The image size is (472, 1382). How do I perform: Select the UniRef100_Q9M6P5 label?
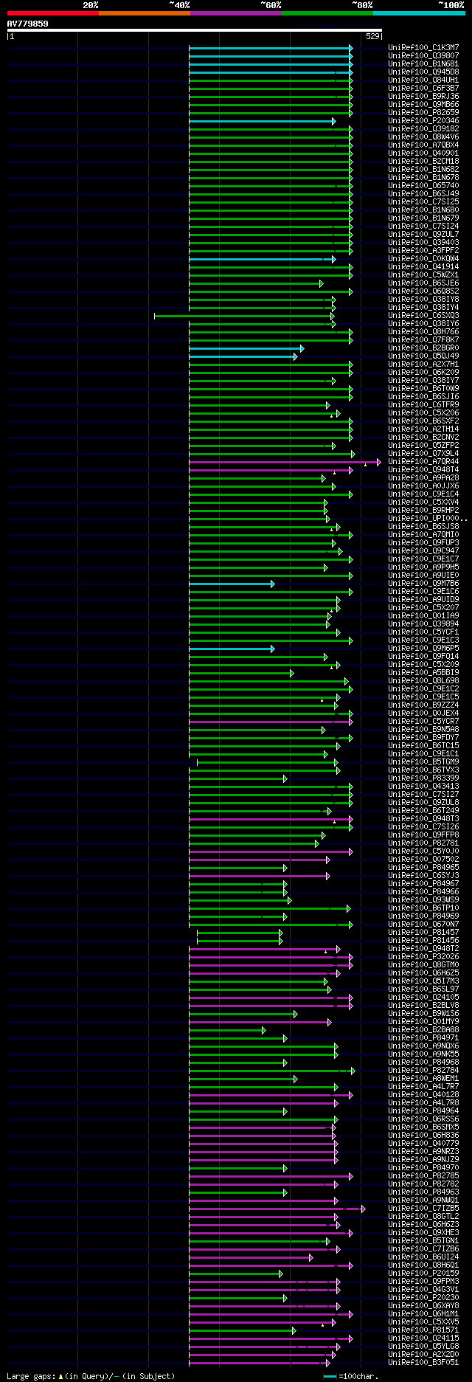(423, 649)
